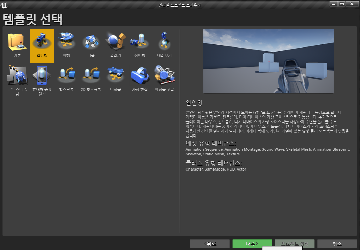Choose the 비행 flying template
Screen dimensions: 360x250
(x=66, y=46)
